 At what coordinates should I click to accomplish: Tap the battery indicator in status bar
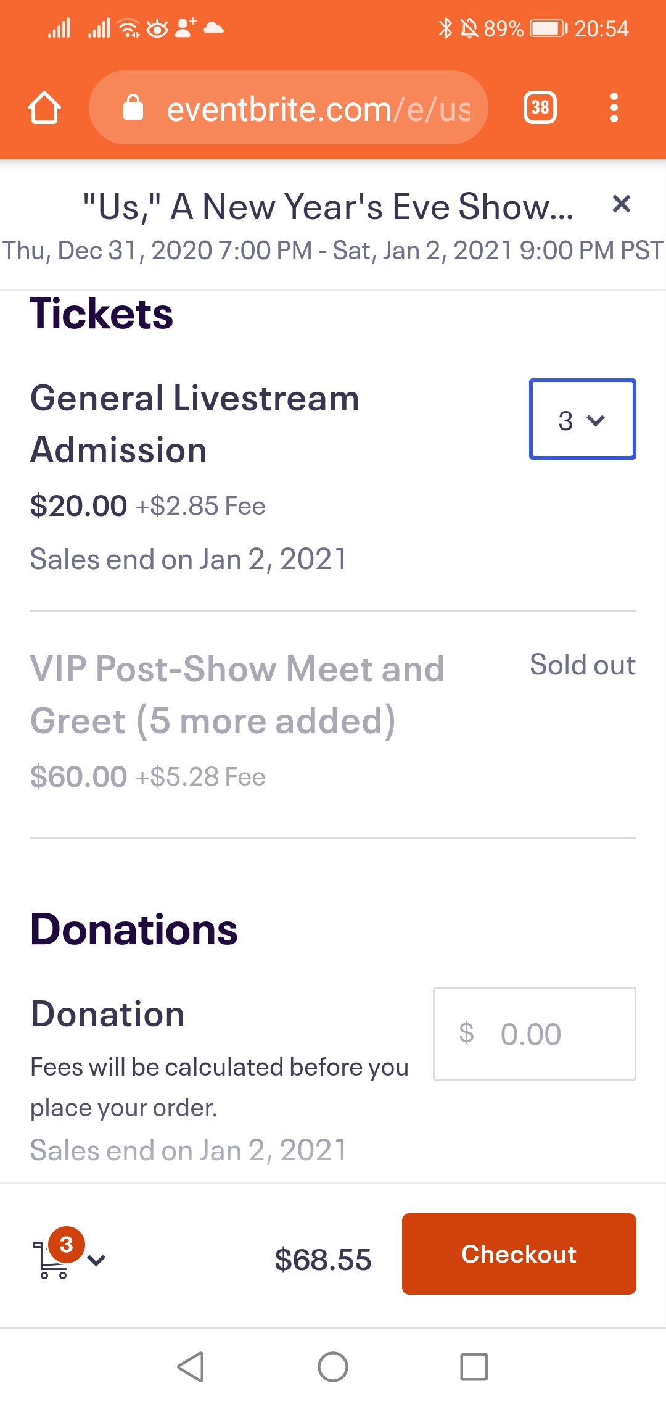(549, 28)
